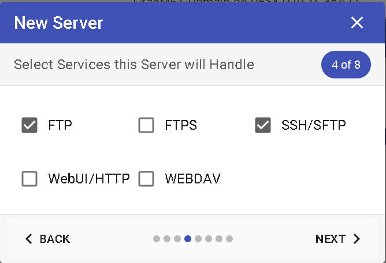Enable the FTPS service checkbox
The height and width of the screenshot is (263, 386).
146,125
